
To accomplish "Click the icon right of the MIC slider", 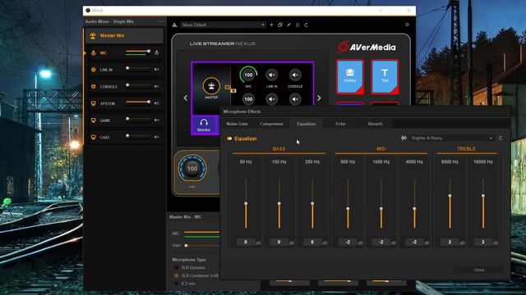I will coord(157,52).
